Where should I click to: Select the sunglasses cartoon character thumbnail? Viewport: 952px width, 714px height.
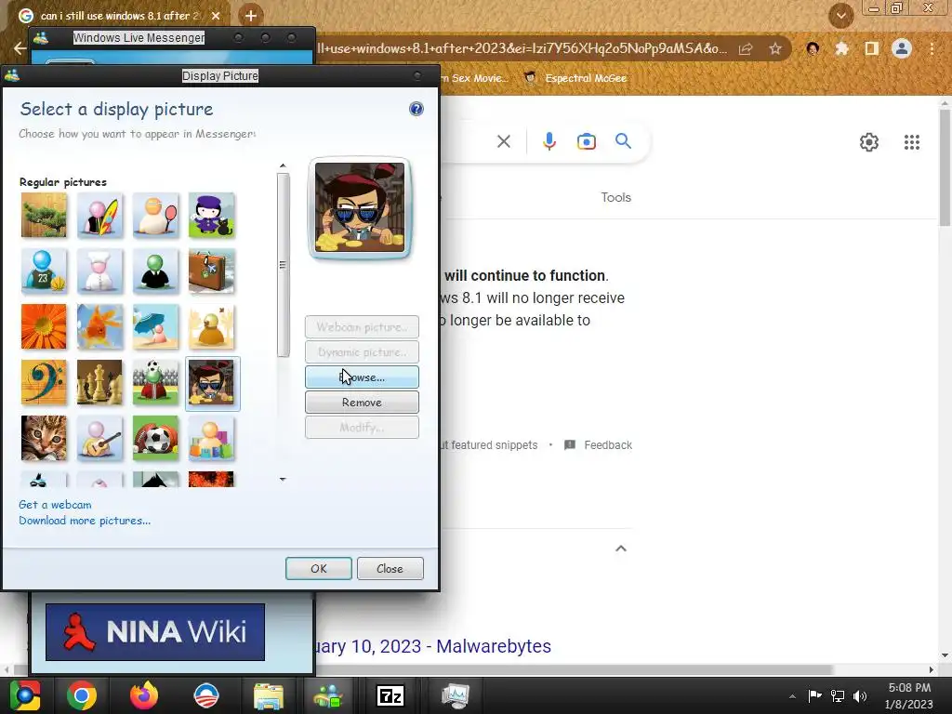pyautogui.click(x=212, y=382)
